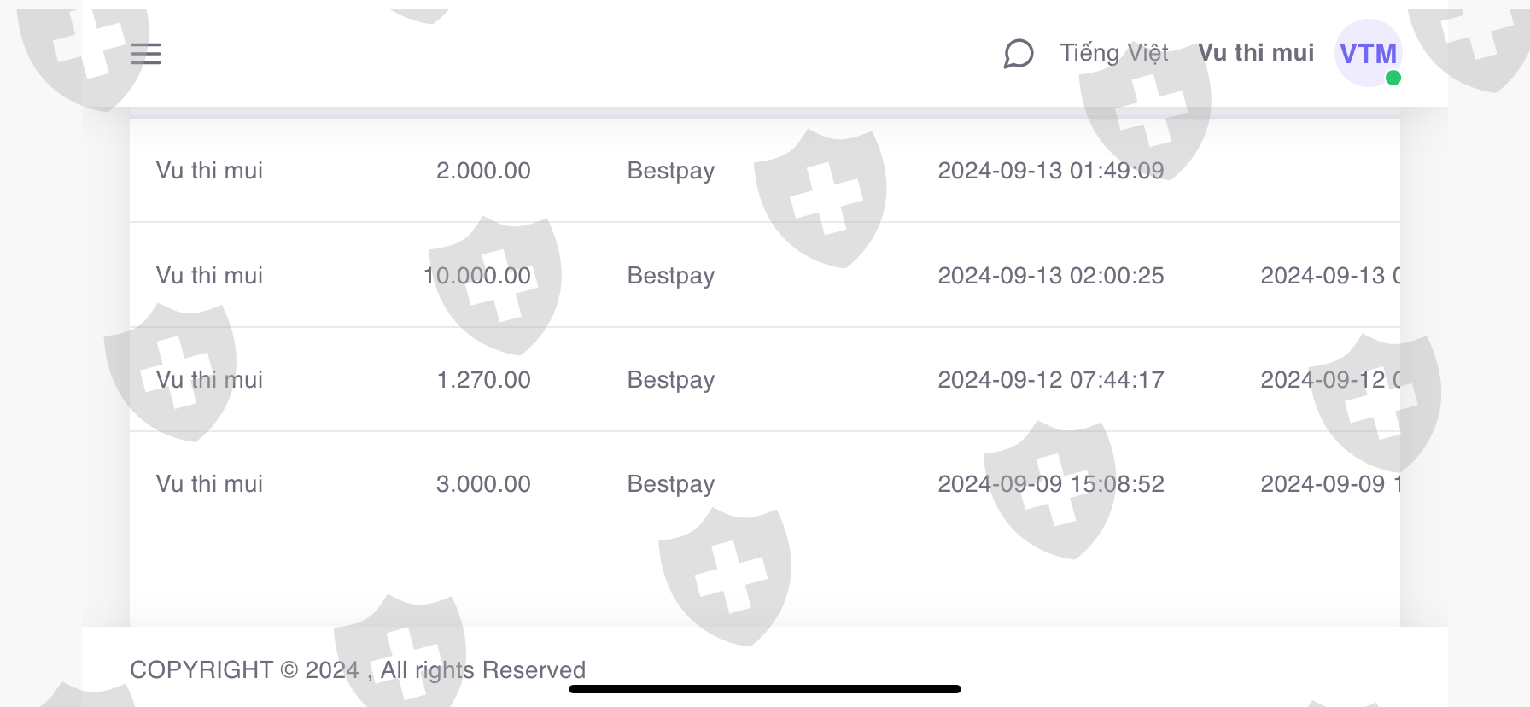This screenshot has height=707, width=1530.
Task: Open the hamburger menu
Action: pos(146,54)
